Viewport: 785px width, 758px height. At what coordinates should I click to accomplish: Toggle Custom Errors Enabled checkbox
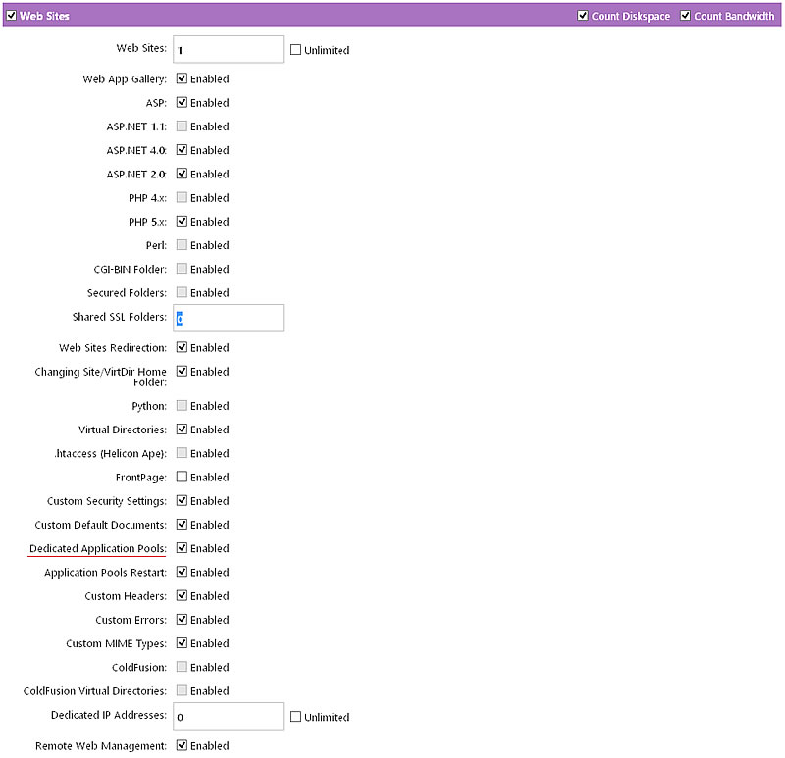click(x=182, y=620)
